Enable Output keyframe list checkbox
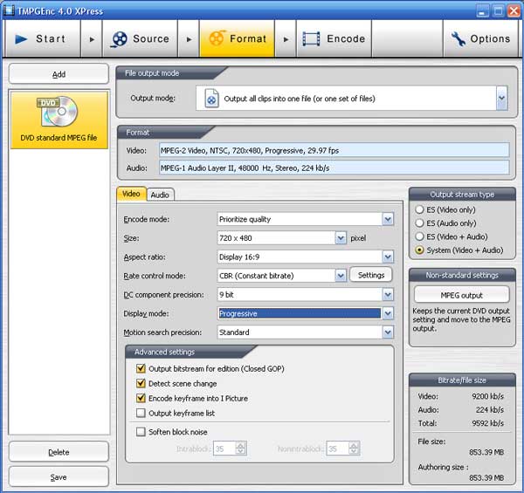 (141, 413)
